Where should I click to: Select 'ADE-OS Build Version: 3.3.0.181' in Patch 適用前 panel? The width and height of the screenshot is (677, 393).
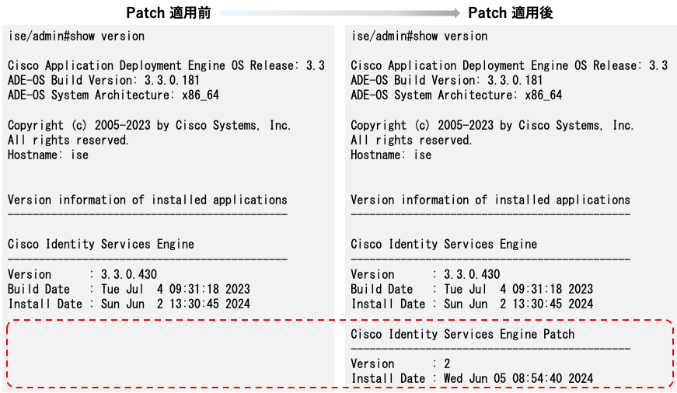coord(103,80)
